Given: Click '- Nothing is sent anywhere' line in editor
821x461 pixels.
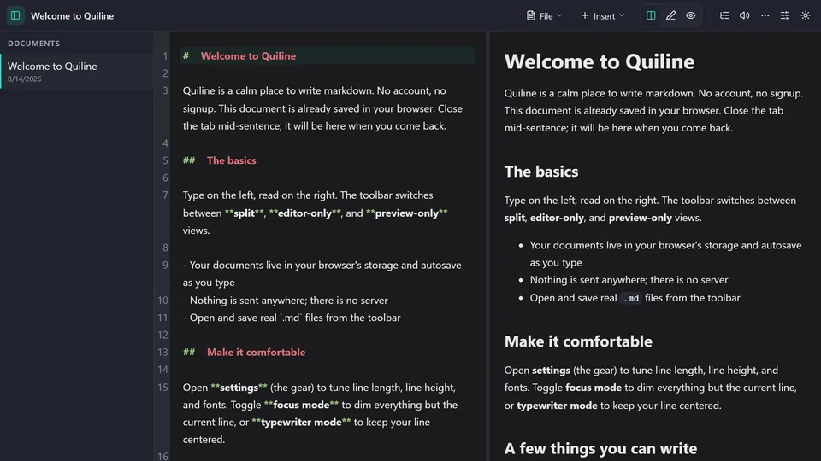Looking at the screenshot, I should 286,301.
